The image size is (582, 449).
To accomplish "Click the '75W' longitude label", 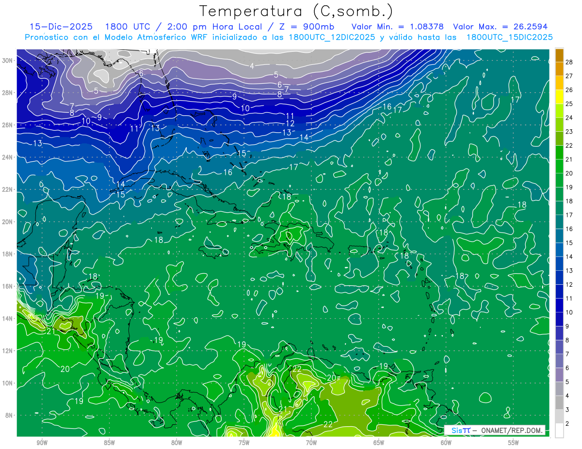I will [244, 443].
